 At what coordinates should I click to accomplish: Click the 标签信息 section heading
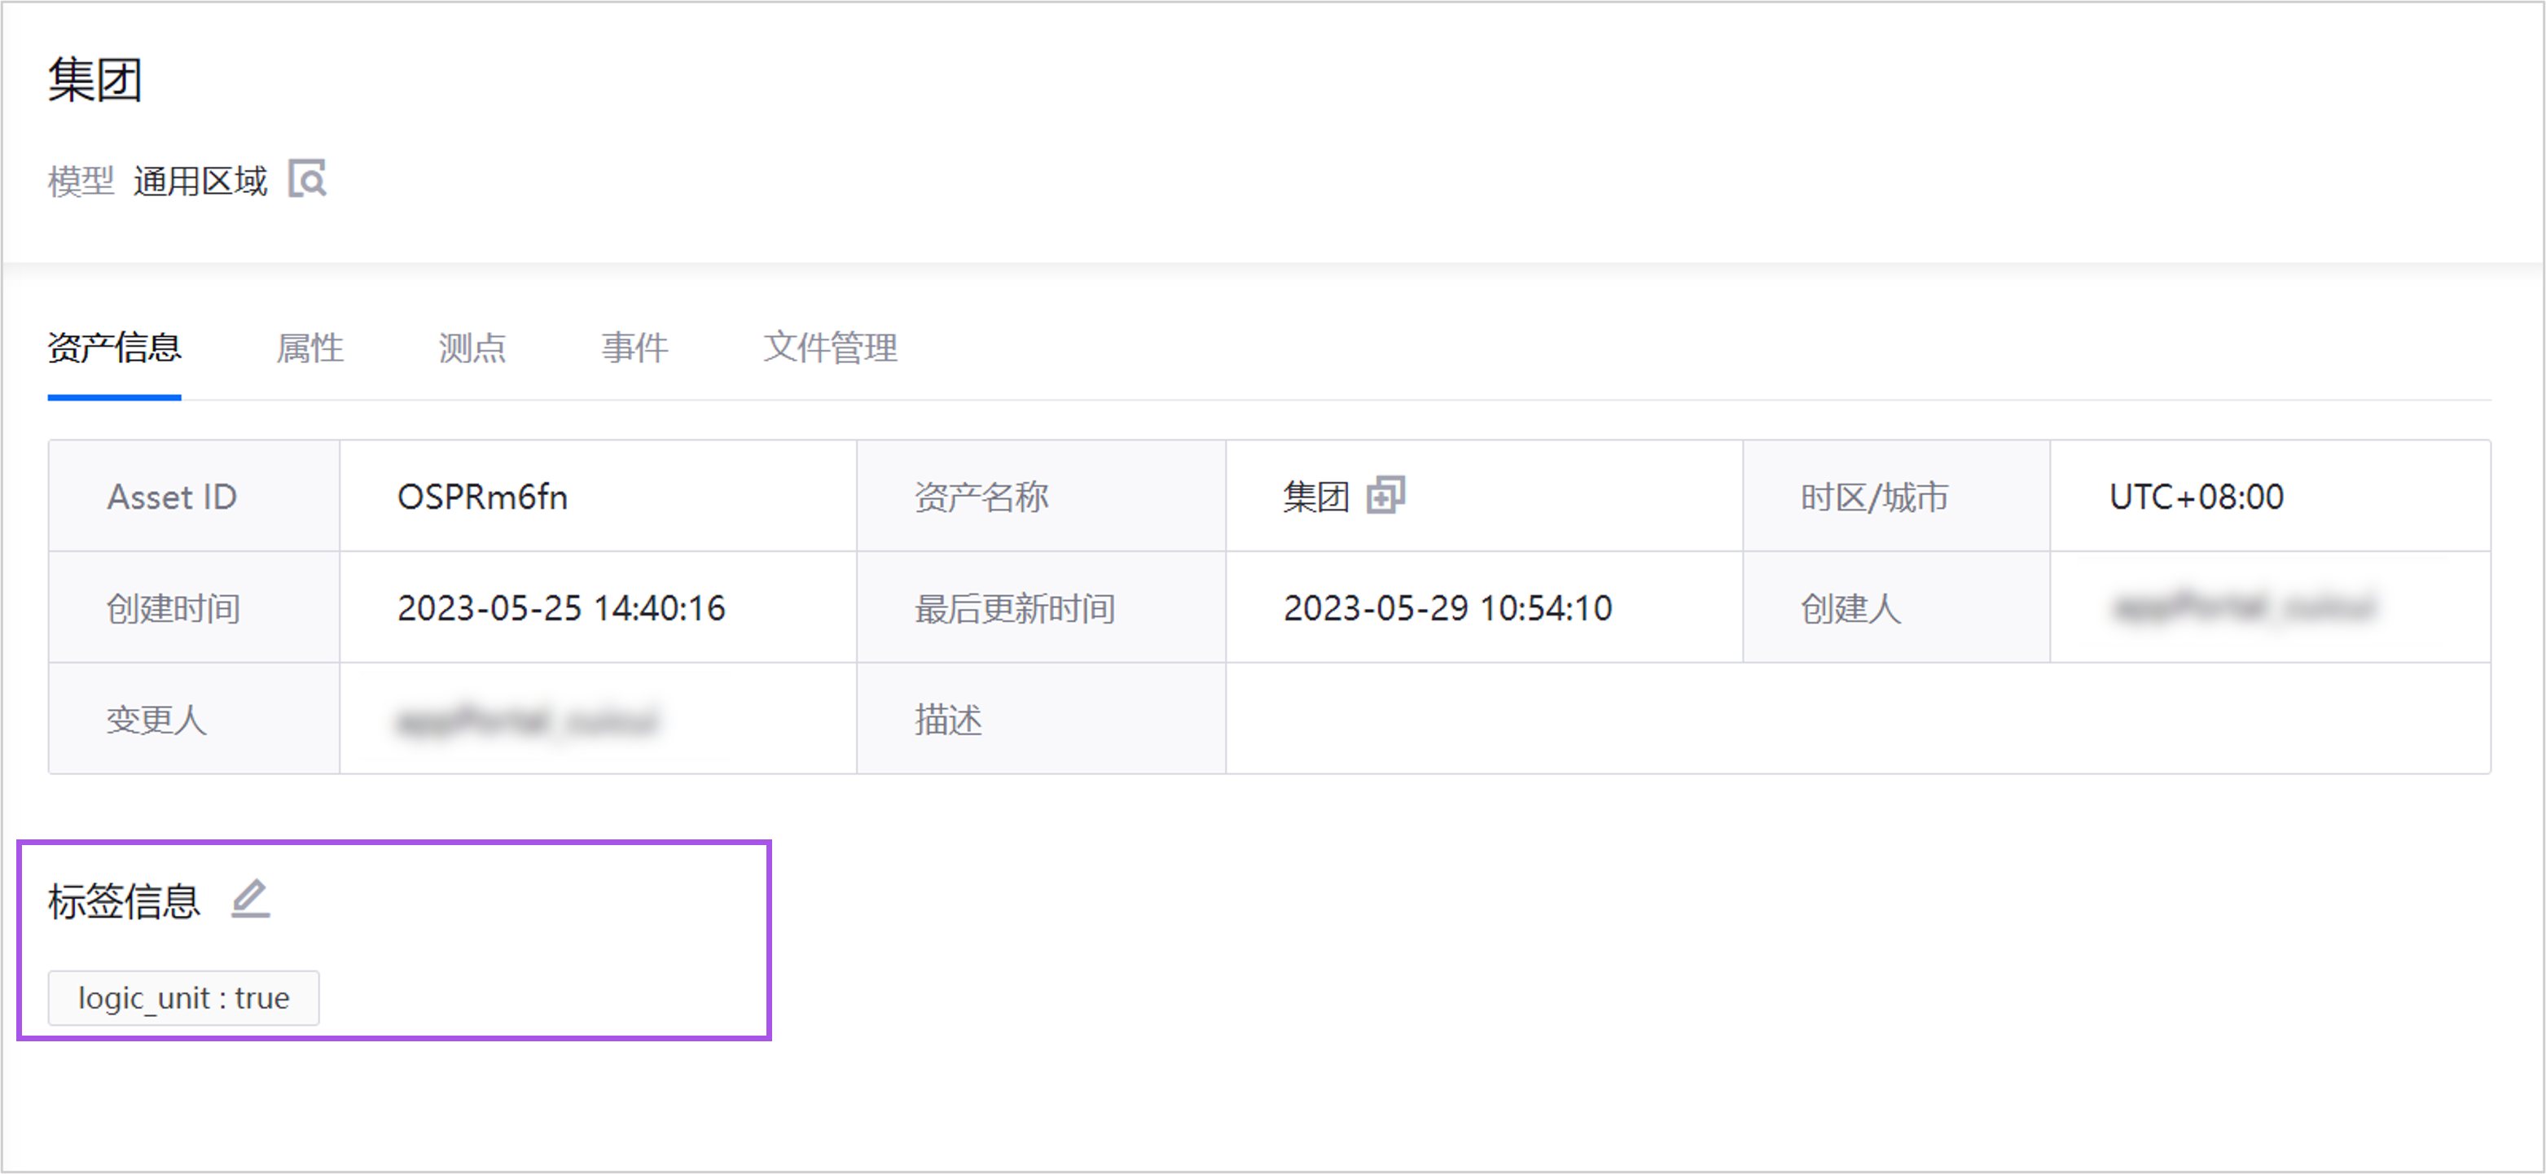click(125, 901)
